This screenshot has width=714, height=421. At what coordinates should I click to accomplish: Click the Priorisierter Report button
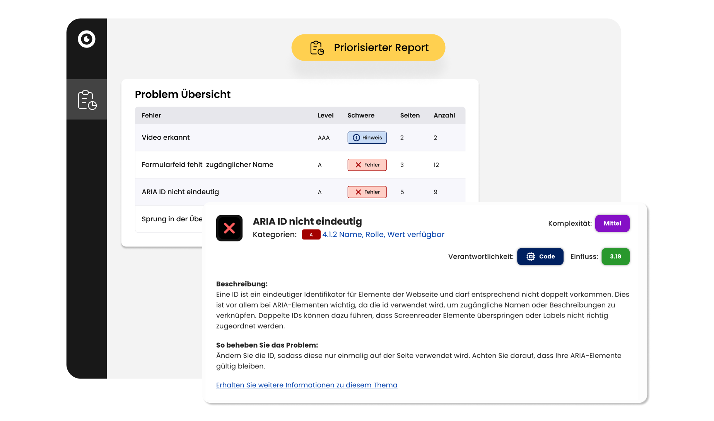click(368, 48)
